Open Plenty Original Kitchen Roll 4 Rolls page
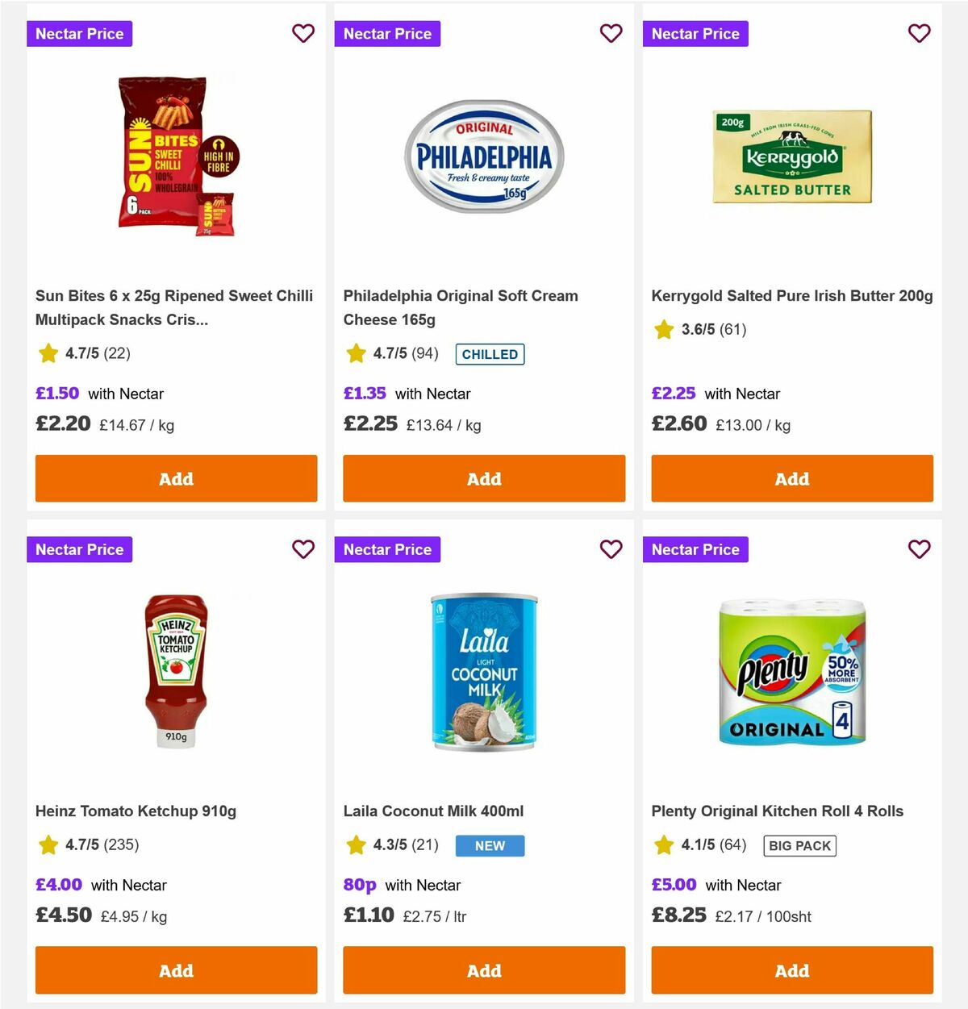This screenshot has width=968, height=1009. click(x=778, y=811)
